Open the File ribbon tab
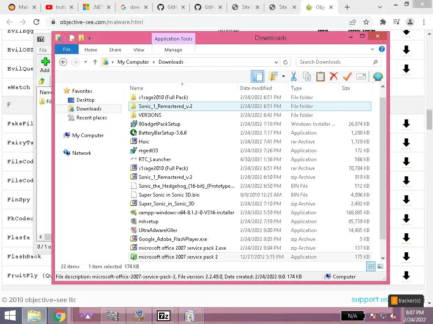The width and height of the screenshot is (433, 324). pos(66,50)
